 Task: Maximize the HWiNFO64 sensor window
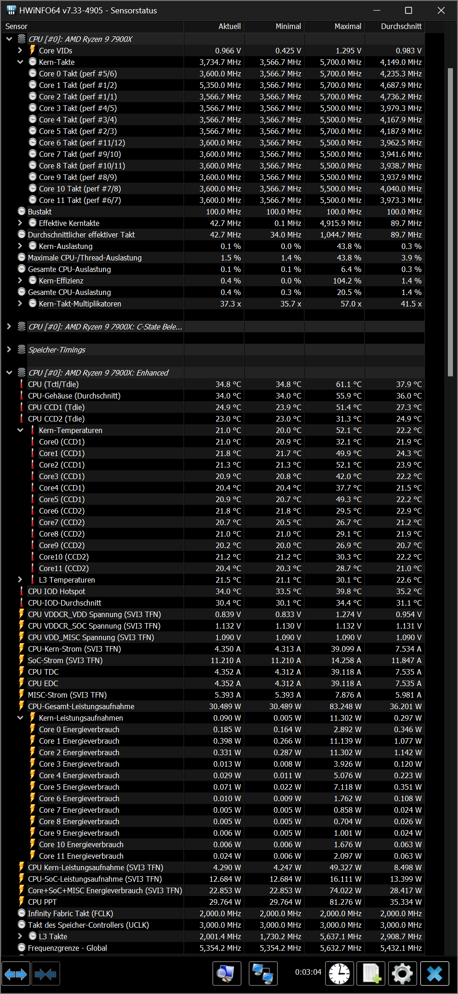tap(408, 10)
